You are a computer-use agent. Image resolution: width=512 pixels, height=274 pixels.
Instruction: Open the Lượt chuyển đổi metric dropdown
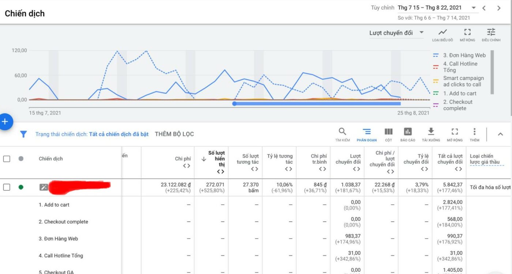coord(396,33)
